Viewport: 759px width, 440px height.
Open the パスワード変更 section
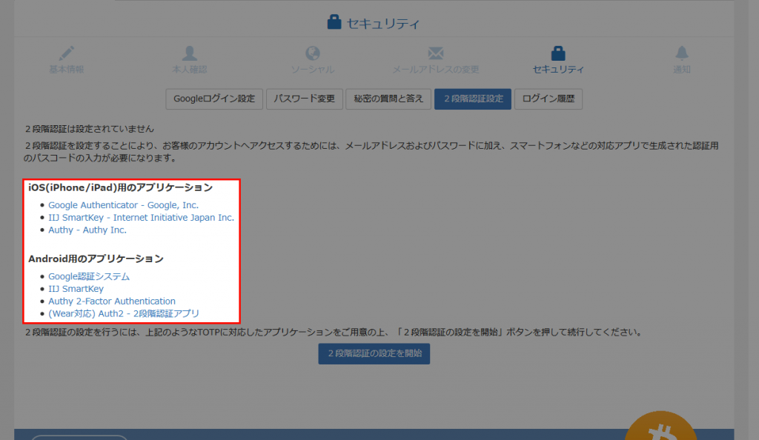(x=305, y=99)
